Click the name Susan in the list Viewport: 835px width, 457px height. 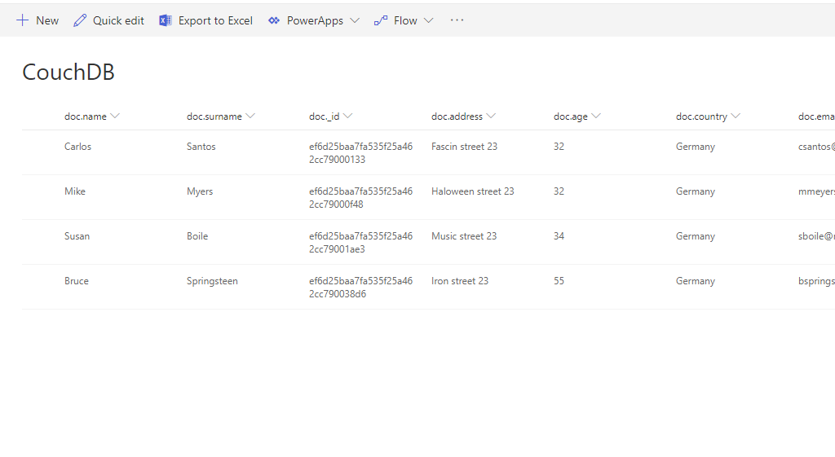pyautogui.click(x=77, y=236)
